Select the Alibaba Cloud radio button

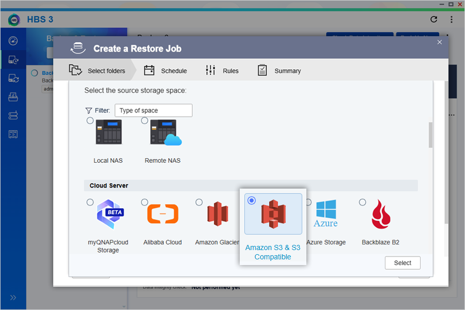(145, 203)
